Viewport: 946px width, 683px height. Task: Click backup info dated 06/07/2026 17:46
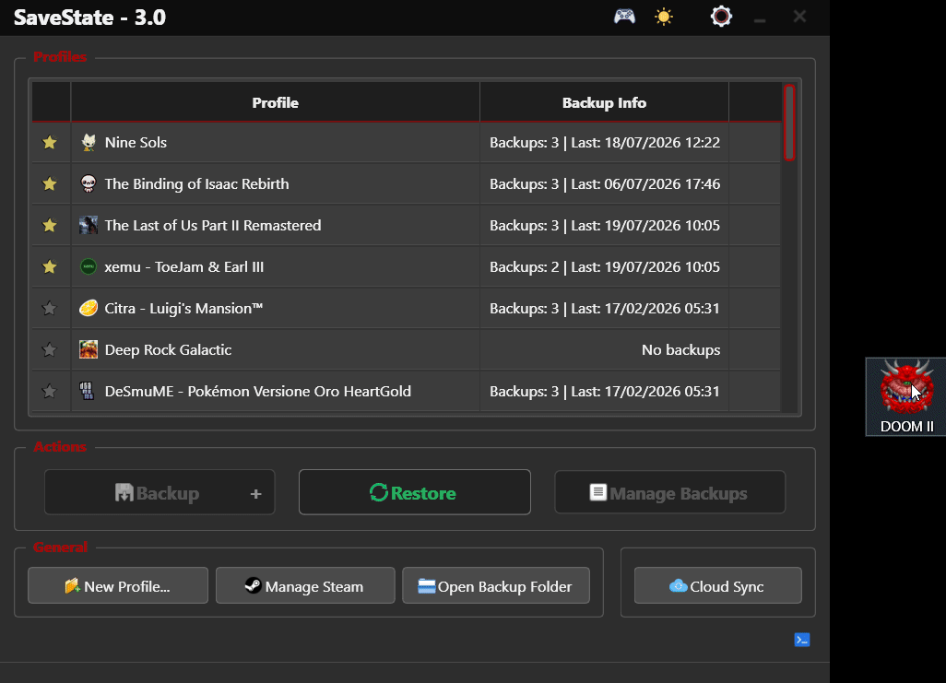click(605, 184)
